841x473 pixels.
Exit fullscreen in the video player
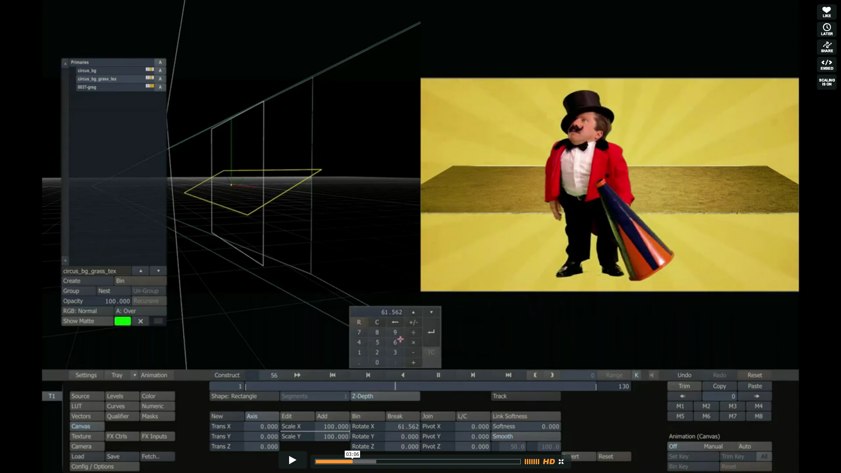click(561, 462)
